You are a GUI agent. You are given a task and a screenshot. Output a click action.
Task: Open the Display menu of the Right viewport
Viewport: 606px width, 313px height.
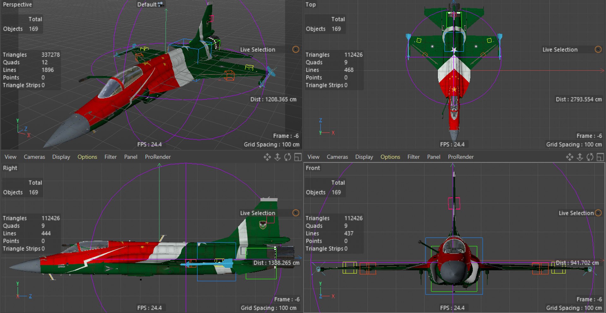pos(61,157)
